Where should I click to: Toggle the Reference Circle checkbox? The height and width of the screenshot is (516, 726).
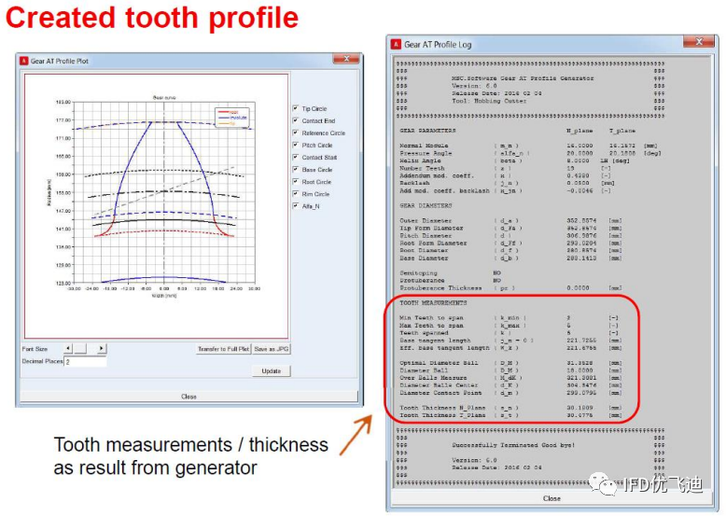click(296, 132)
